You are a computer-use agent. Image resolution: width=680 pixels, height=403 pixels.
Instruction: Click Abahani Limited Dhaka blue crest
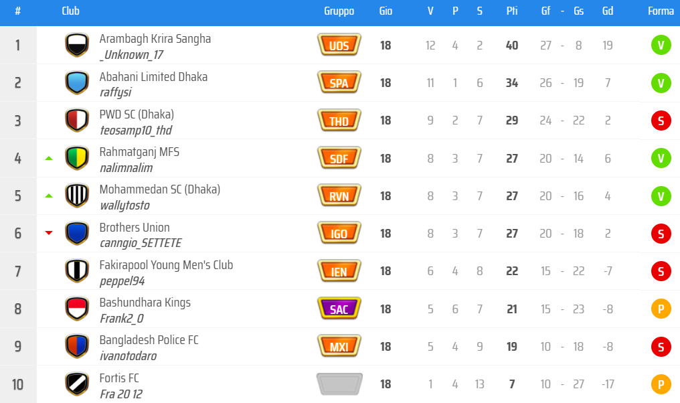[77, 83]
